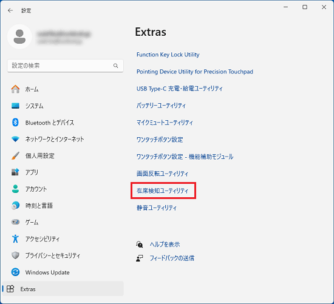Image resolution: width=334 pixels, height=304 pixels.
Task: Click the back arrow icon
Action: coord(10,10)
